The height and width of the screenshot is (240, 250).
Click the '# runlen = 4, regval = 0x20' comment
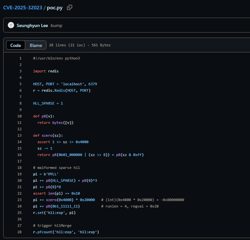pos(130,206)
